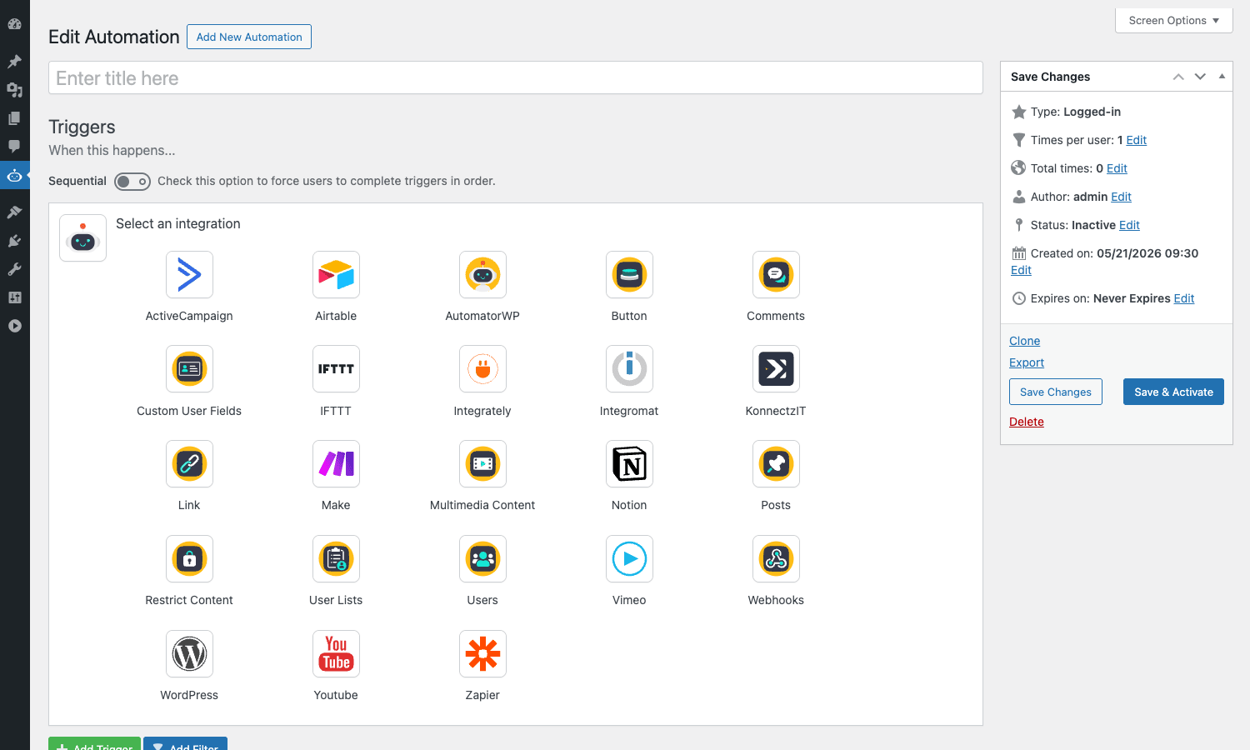Pick the AutomatorWP integration icon
1250x750 pixels.
pos(482,274)
